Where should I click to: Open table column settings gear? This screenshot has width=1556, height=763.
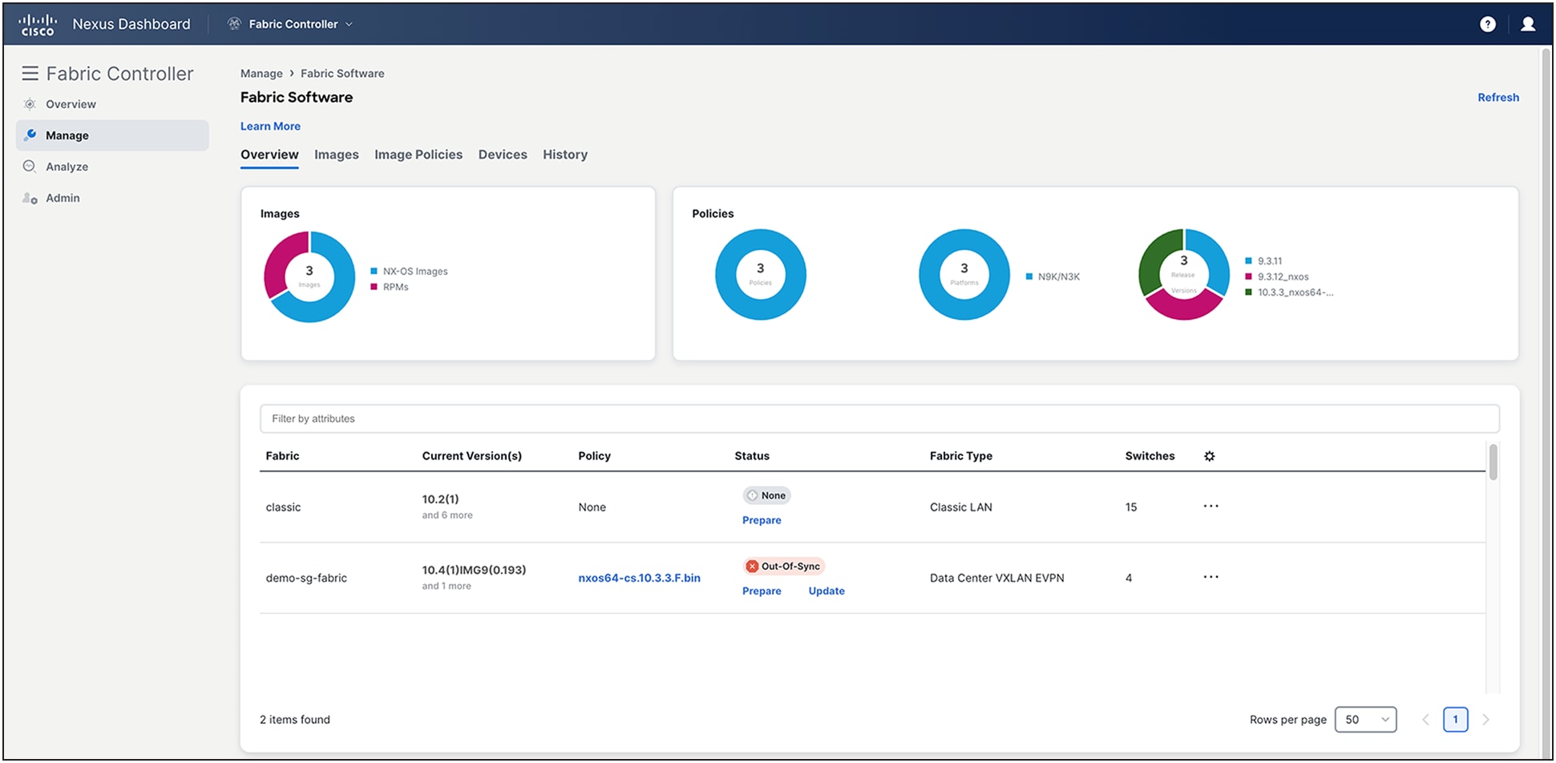(1210, 456)
